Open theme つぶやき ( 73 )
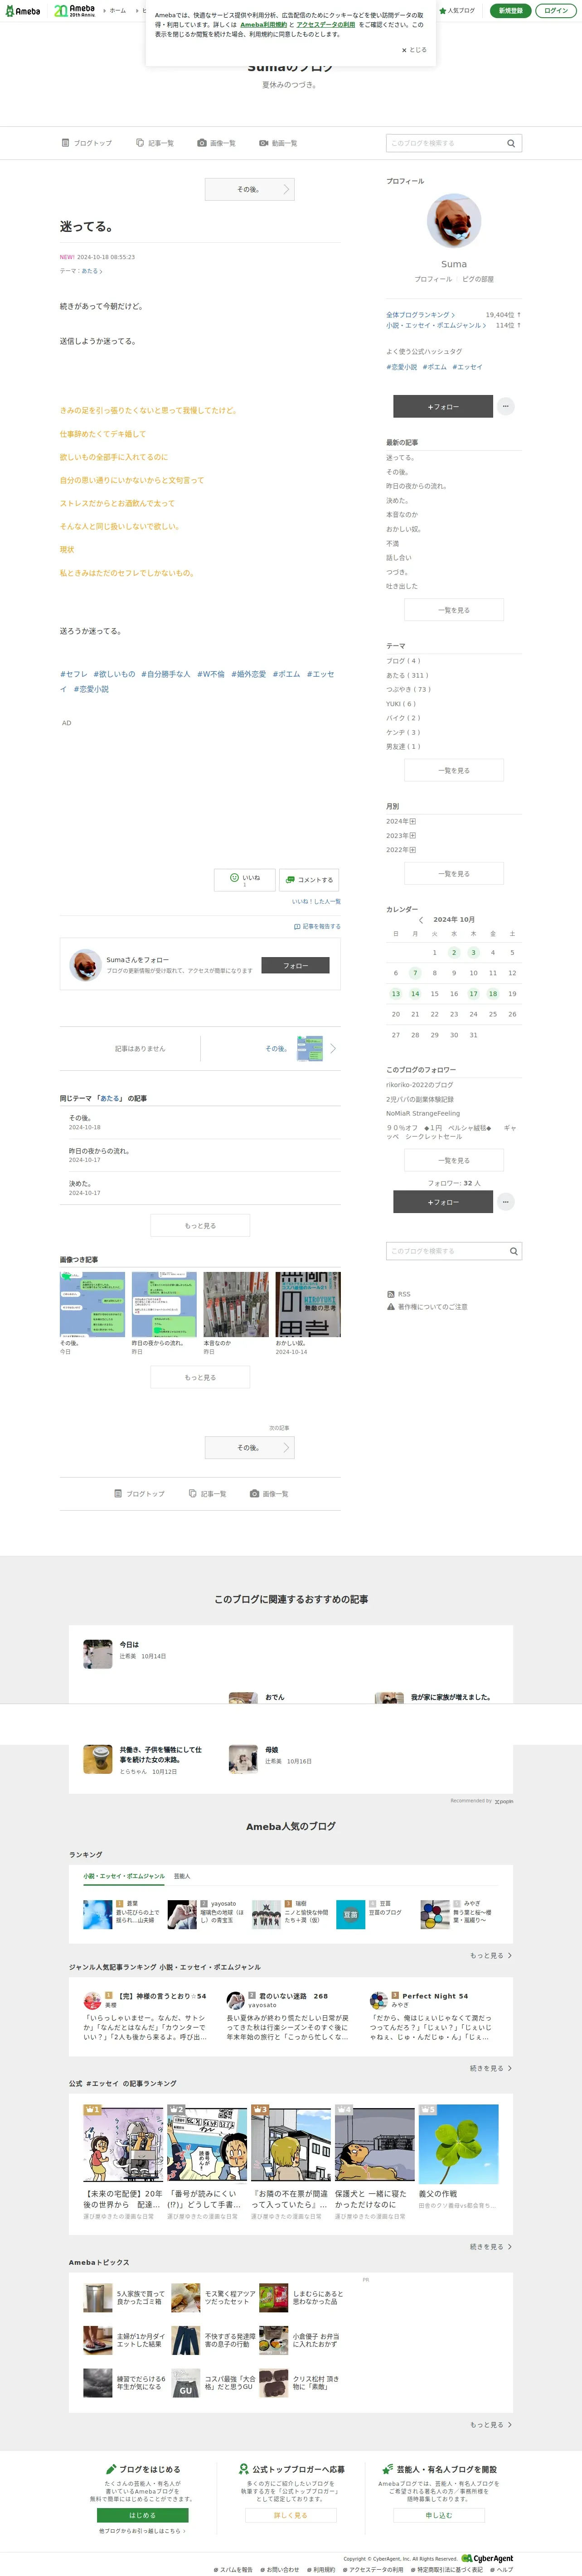 point(408,689)
